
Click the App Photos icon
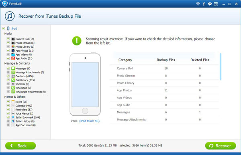[13, 50]
